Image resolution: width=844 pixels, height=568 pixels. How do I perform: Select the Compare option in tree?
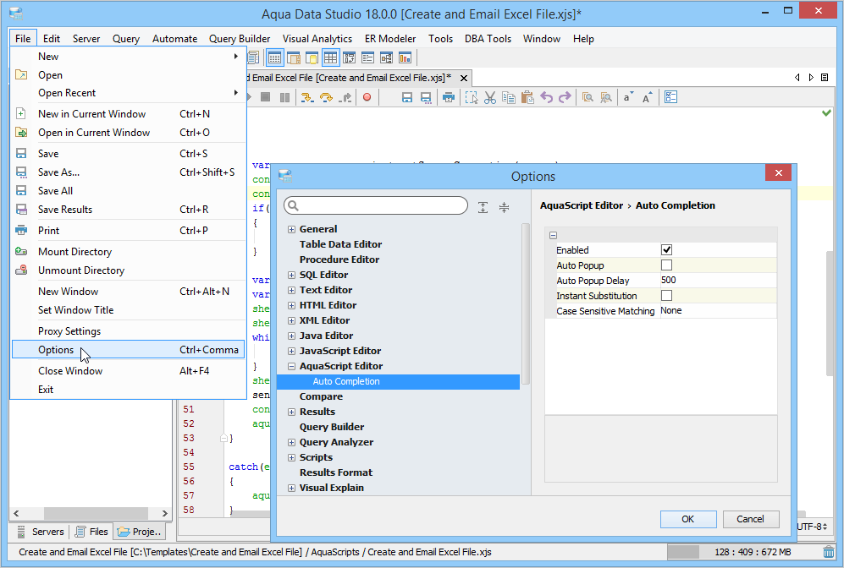[321, 396]
